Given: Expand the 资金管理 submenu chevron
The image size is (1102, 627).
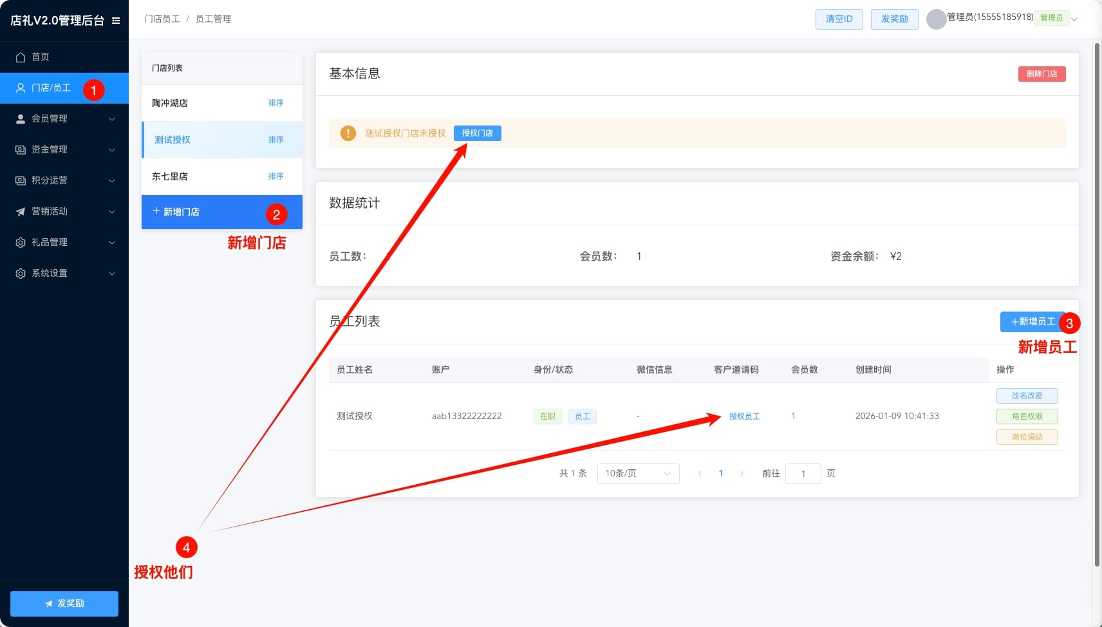Looking at the screenshot, I should coord(112,150).
